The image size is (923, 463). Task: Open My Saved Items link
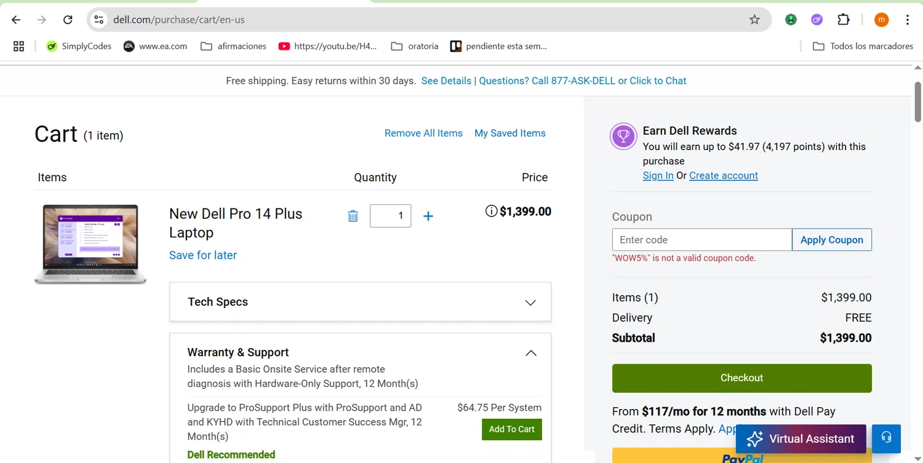click(x=510, y=133)
